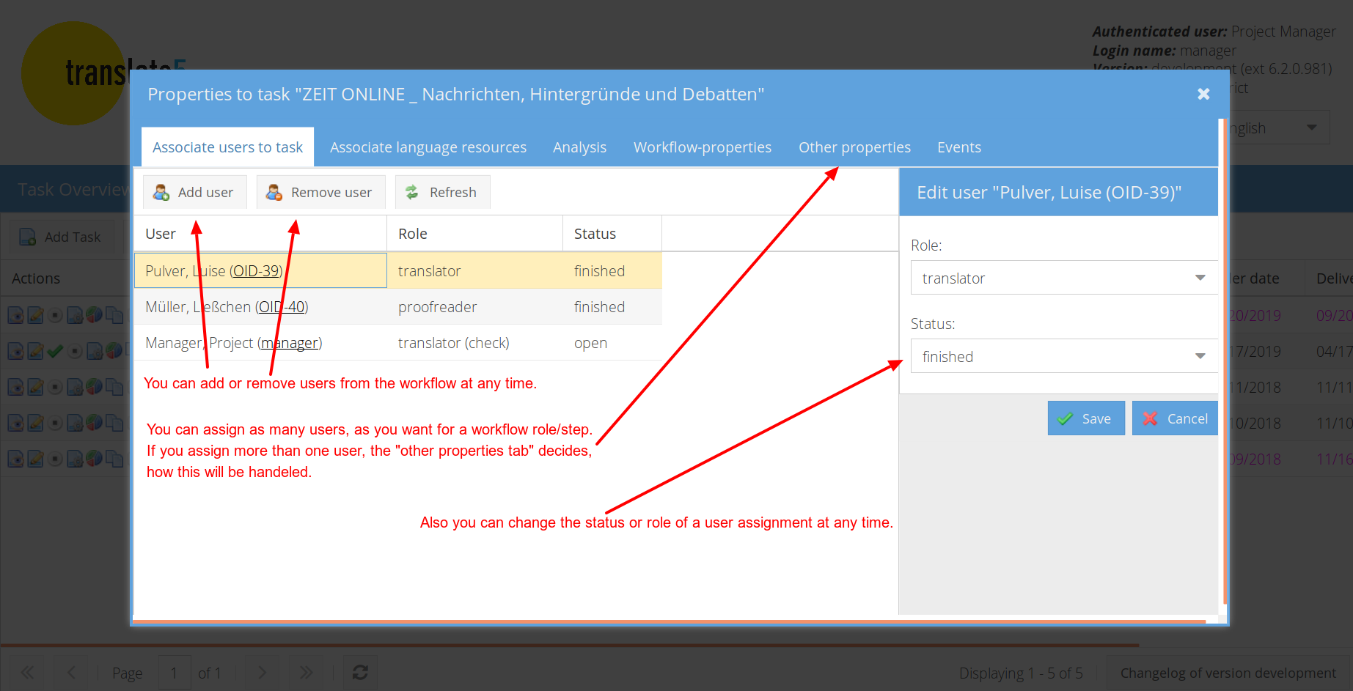Click pie chart icon in green checkmark row
This screenshot has height=691, width=1353.
pyautogui.click(x=114, y=351)
